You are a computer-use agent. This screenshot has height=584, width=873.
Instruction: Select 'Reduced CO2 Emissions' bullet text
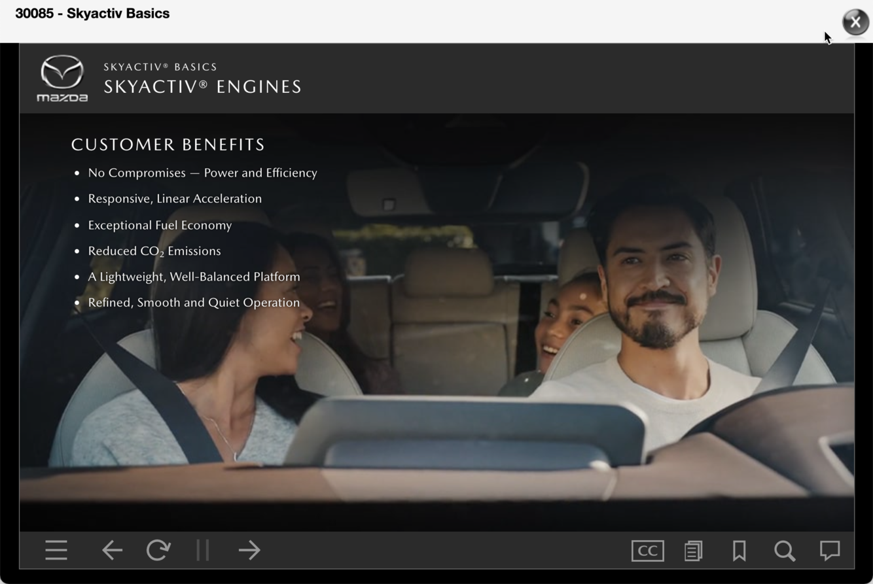click(154, 251)
